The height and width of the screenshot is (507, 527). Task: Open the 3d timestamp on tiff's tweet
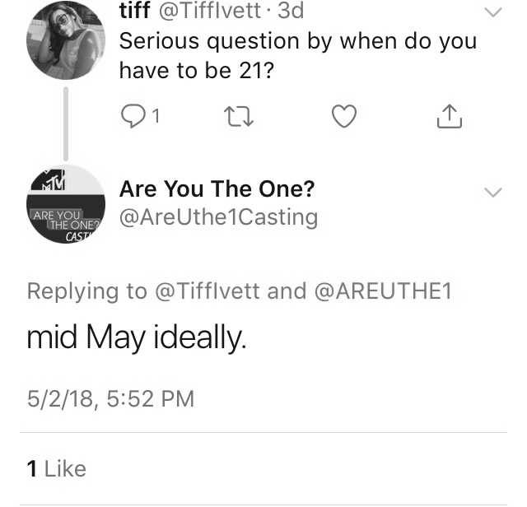[291, 10]
